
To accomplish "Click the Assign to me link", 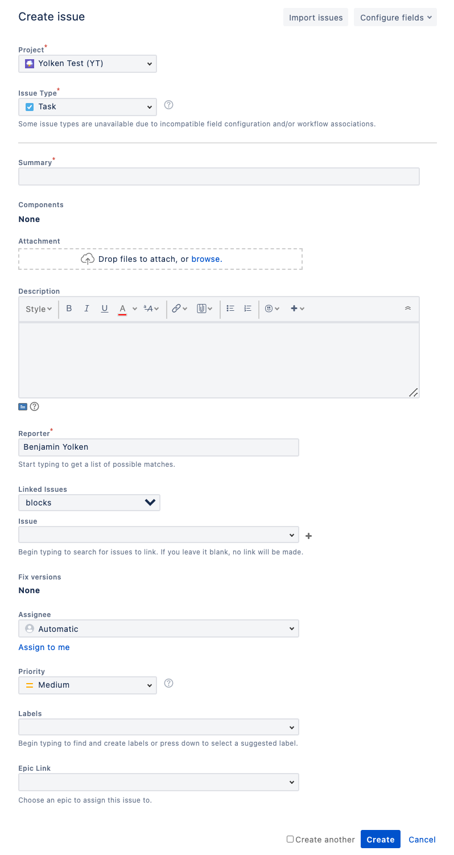I will click(x=44, y=647).
